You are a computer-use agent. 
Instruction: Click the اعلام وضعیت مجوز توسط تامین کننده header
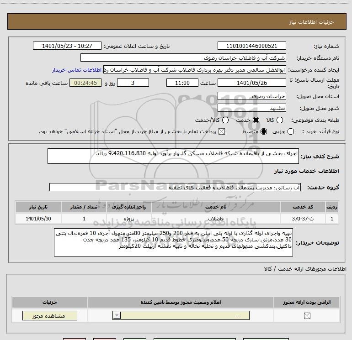(x=181, y=302)
